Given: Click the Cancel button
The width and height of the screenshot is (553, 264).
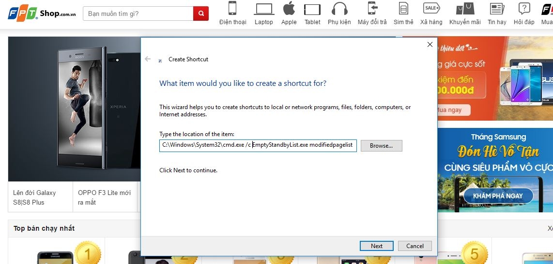Looking at the screenshot, I should coord(415,246).
